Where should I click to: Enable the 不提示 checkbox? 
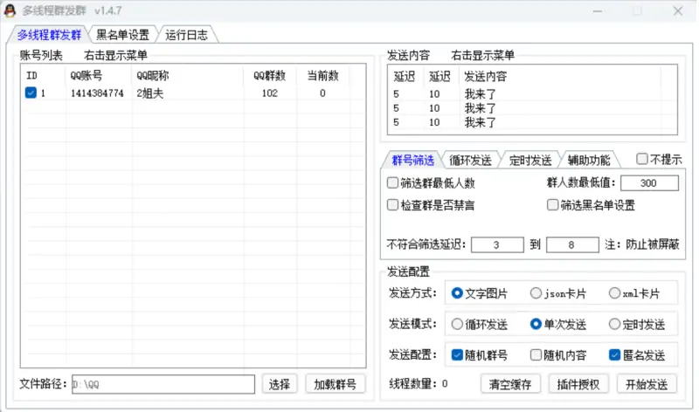642,159
